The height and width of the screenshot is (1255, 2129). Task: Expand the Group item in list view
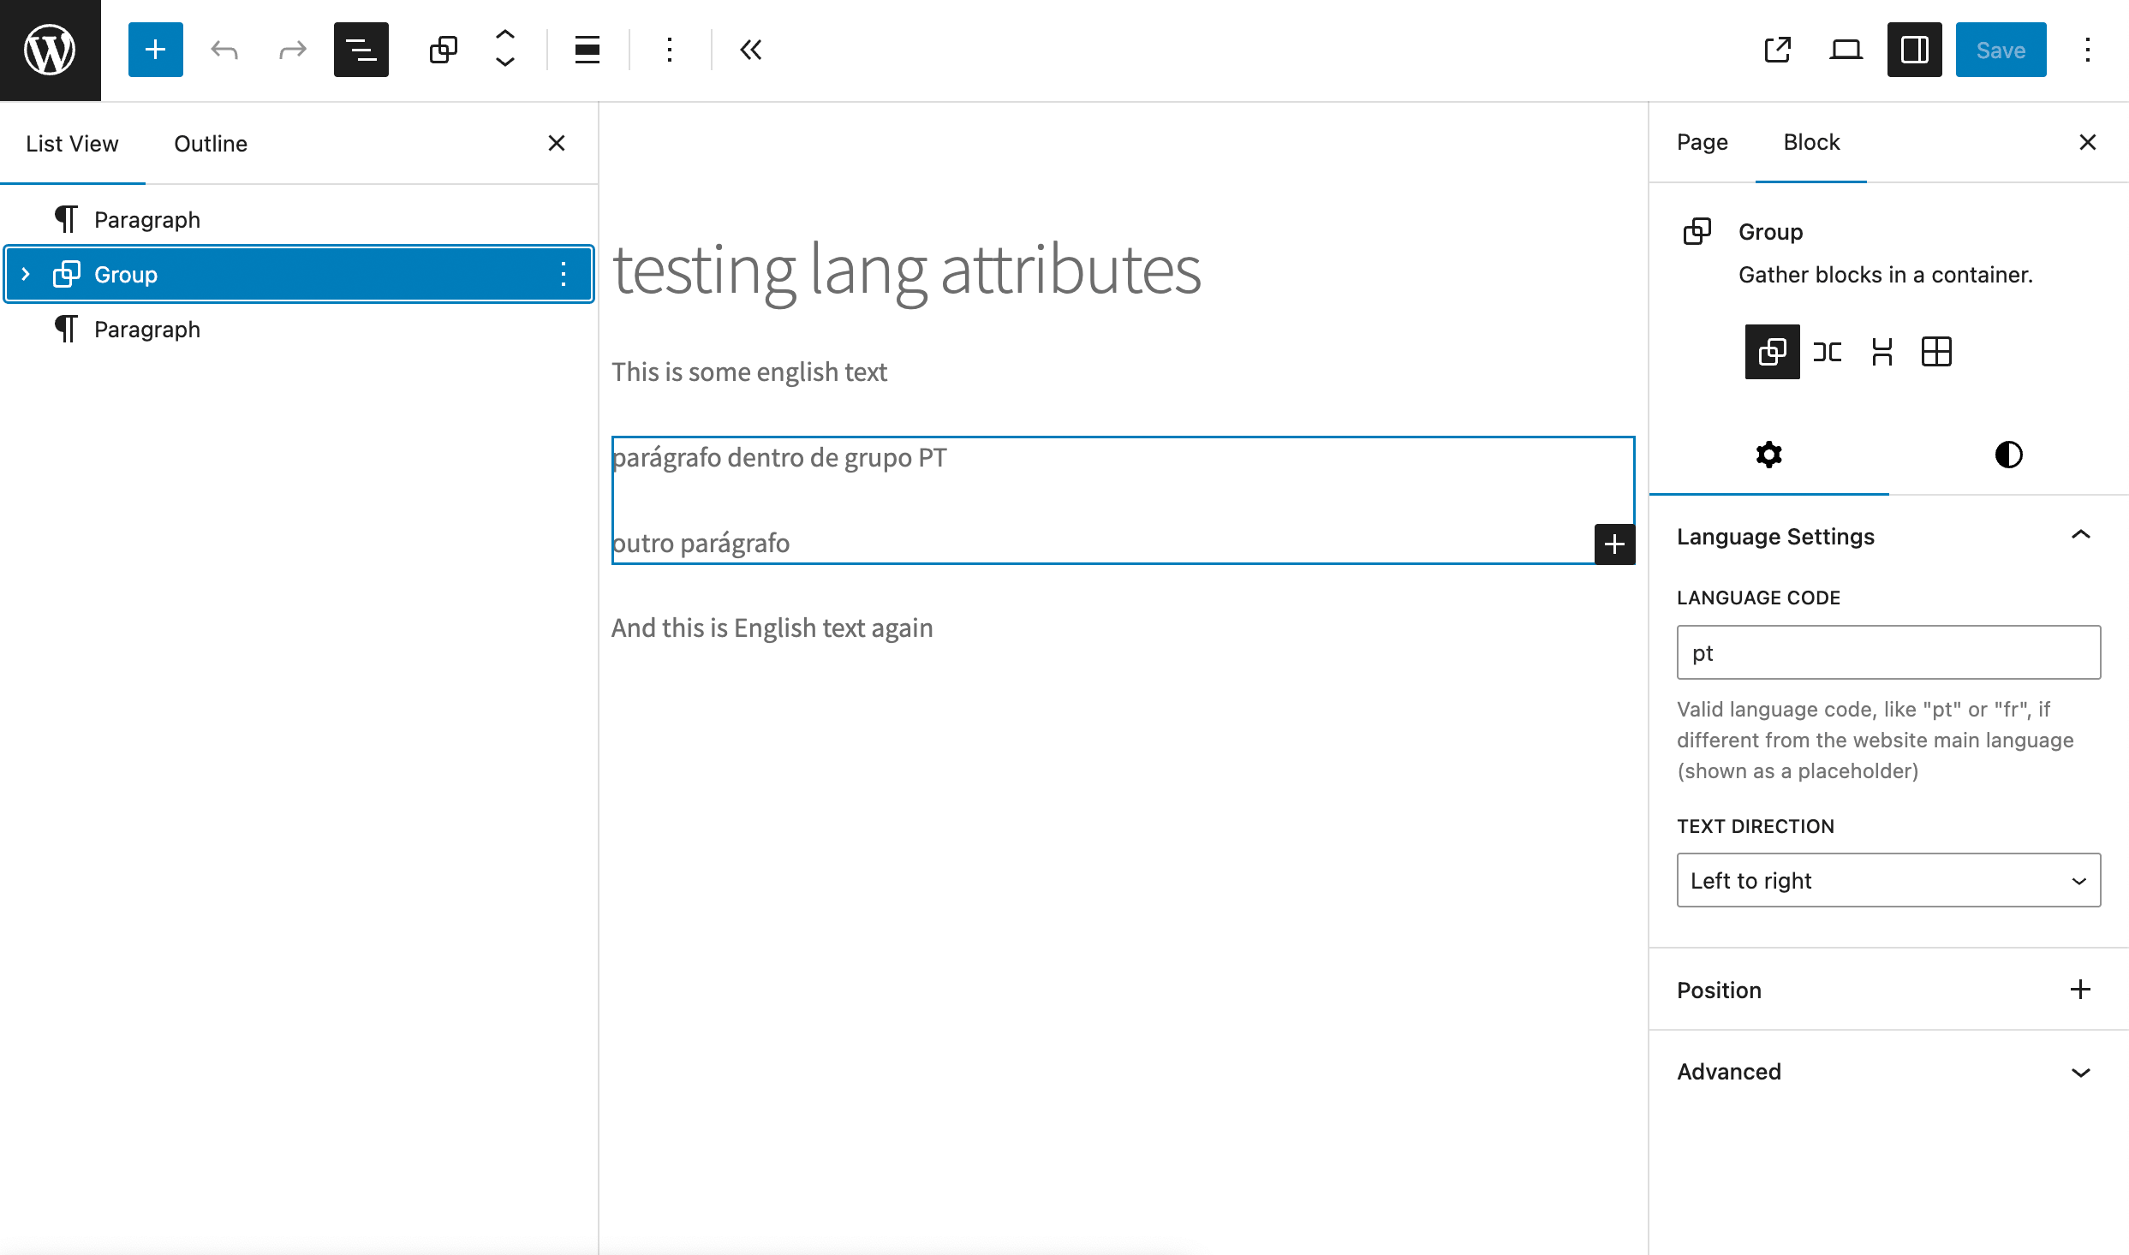(26, 274)
